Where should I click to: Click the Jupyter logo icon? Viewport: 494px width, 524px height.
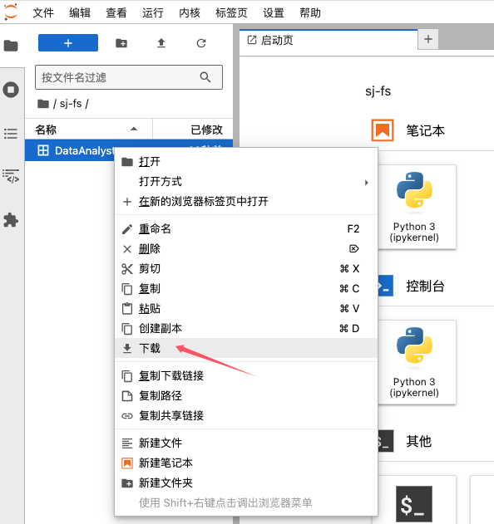11,12
